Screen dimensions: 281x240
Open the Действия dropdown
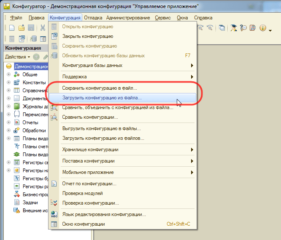(x=17, y=57)
